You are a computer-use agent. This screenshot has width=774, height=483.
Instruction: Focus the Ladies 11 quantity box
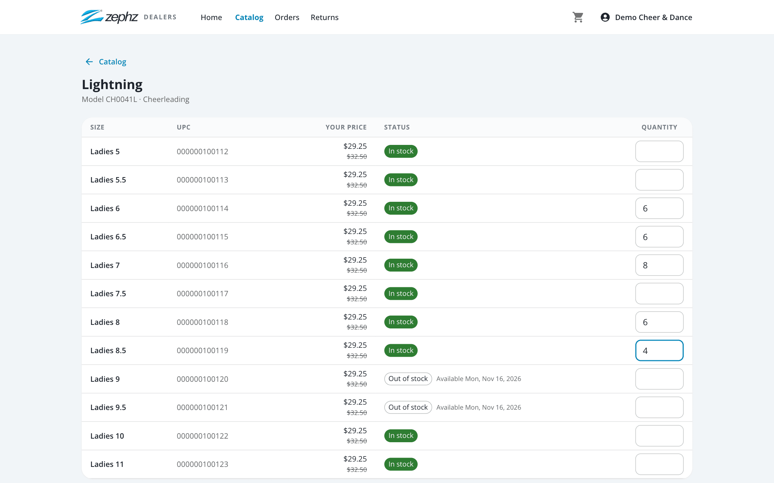[659, 464]
